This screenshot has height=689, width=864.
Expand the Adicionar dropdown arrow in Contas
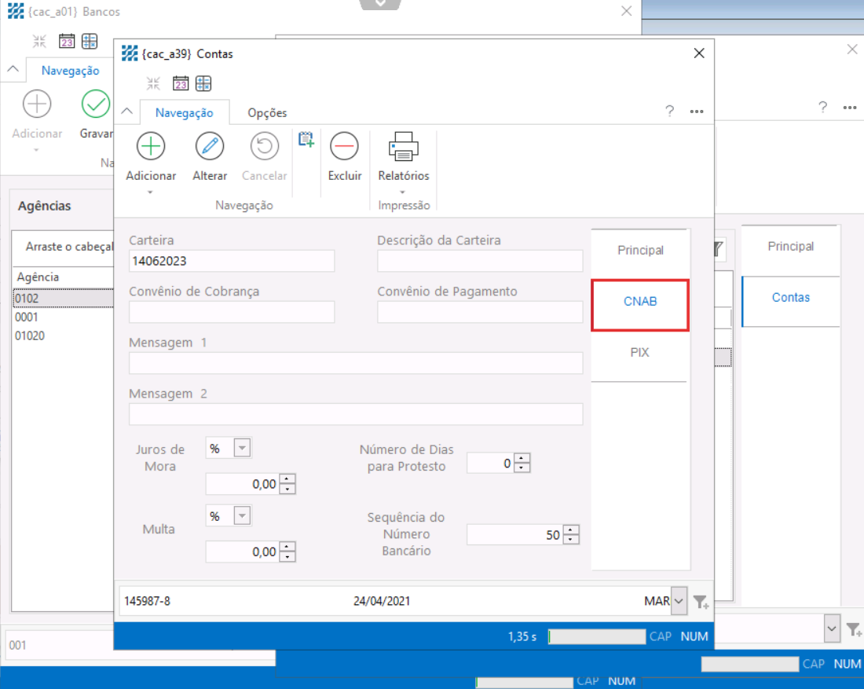(x=150, y=192)
